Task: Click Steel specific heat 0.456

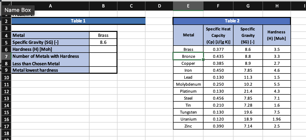Action: coord(218,98)
